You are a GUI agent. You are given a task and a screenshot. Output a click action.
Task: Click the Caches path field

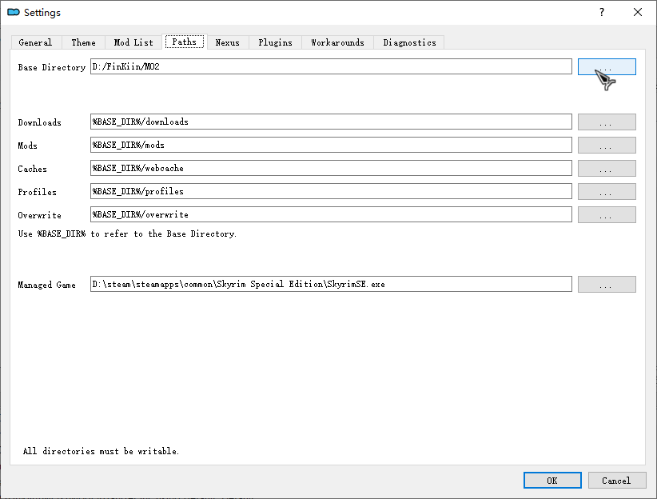click(331, 168)
